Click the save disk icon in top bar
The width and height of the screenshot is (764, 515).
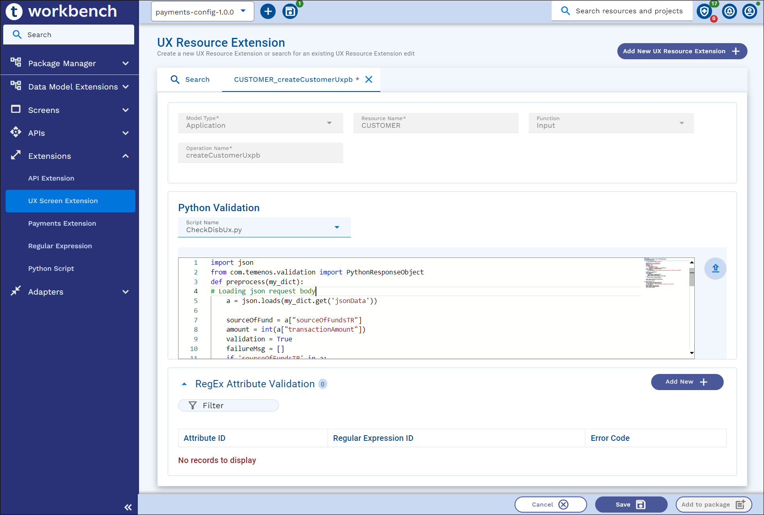[x=290, y=11]
